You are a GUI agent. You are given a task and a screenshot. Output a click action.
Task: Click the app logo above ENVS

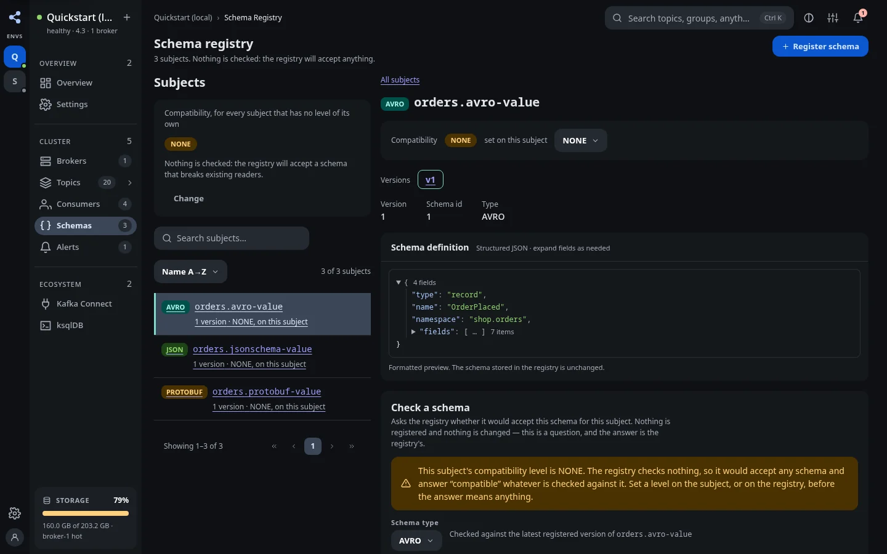pyautogui.click(x=15, y=17)
